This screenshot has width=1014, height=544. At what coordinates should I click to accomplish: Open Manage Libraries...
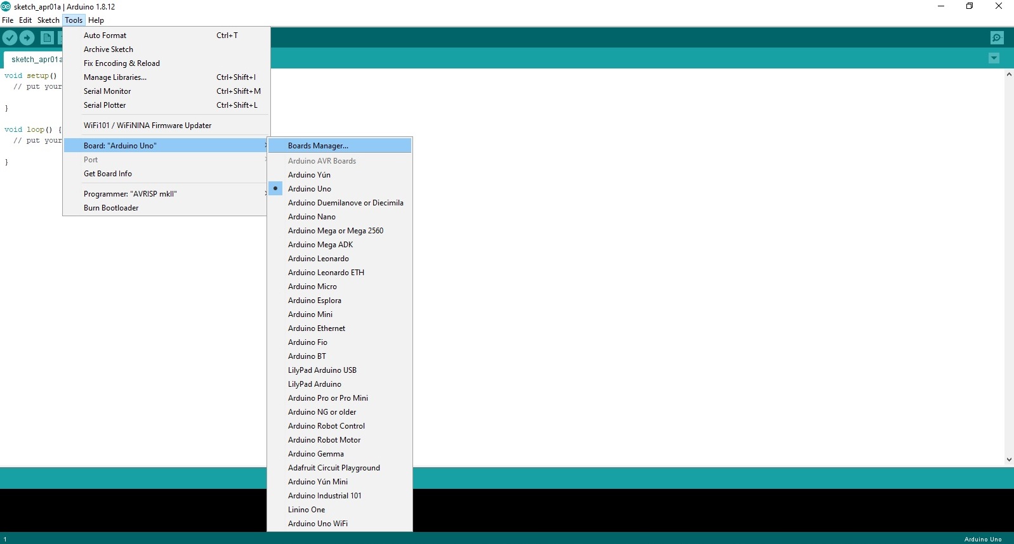pyautogui.click(x=166, y=77)
